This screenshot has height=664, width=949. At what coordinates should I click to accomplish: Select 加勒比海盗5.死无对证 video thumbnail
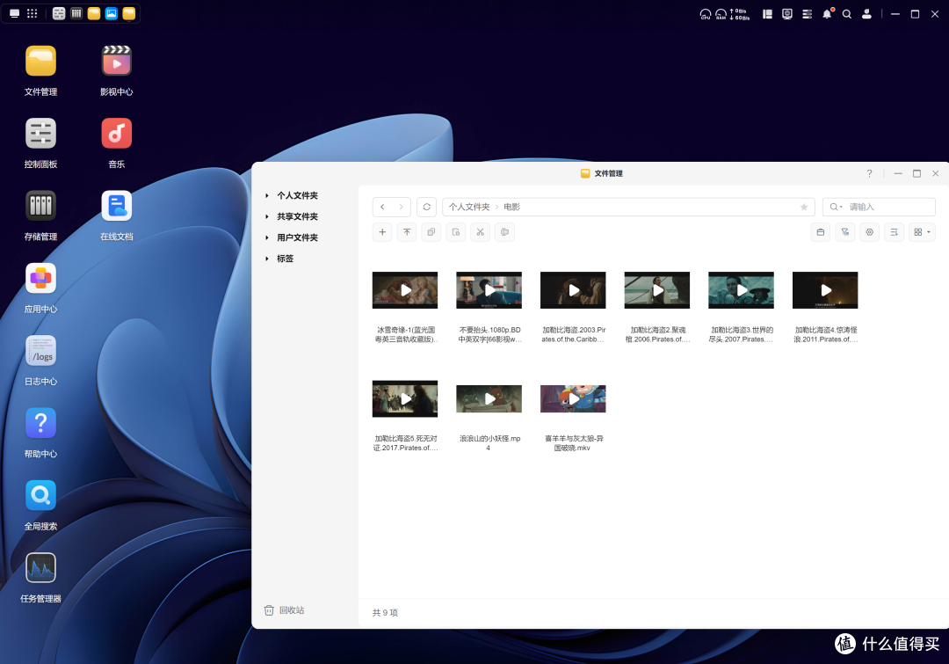(x=405, y=398)
